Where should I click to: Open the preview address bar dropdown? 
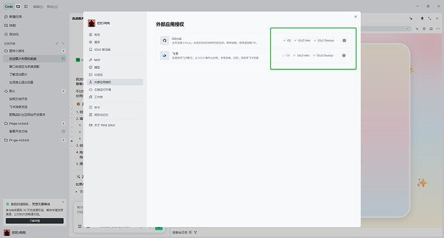(x=407, y=28)
